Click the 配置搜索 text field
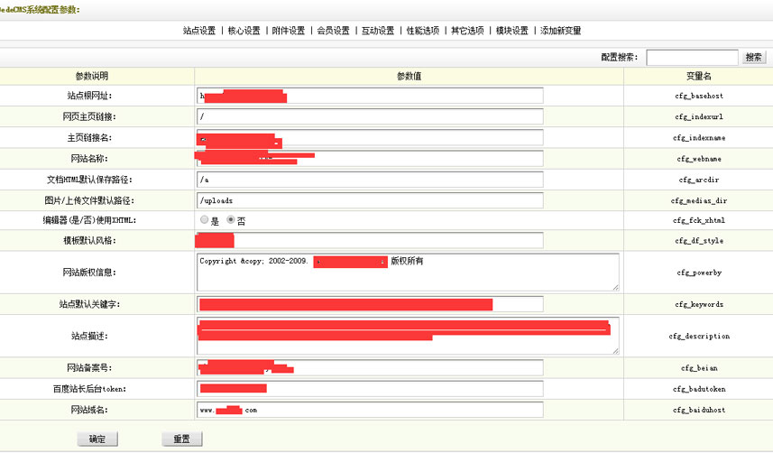773x453 pixels. point(692,58)
